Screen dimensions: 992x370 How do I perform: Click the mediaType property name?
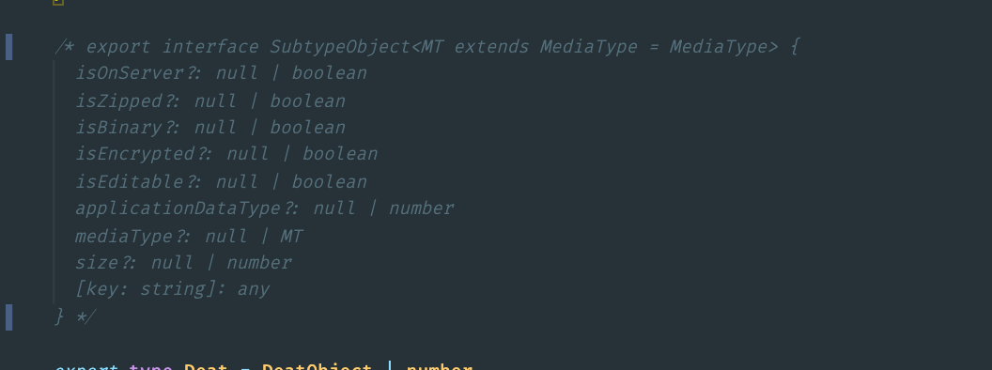coord(124,237)
